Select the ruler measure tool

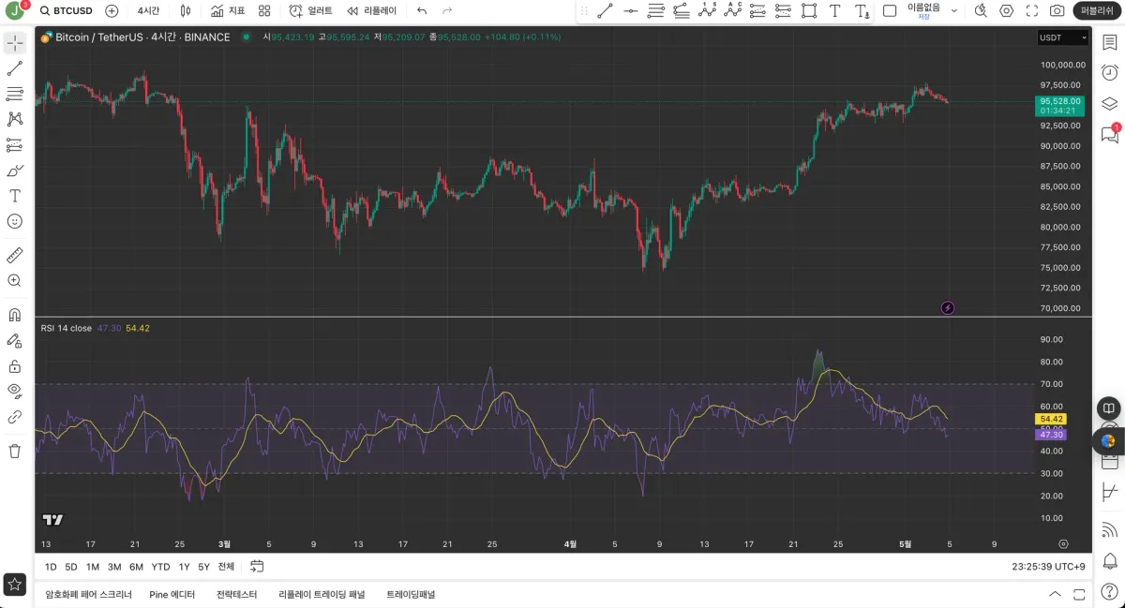pos(15,255)
